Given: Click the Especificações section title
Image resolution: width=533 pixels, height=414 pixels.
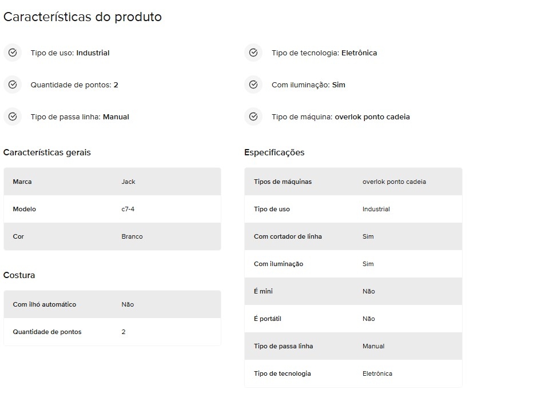Looking at the screenshot, I should pos(274,152).
